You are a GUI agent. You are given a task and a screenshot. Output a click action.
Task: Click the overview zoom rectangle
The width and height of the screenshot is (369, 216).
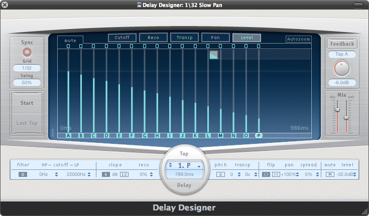(214, 55)
